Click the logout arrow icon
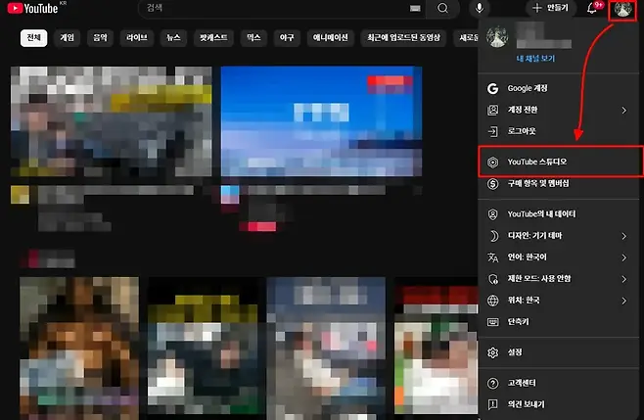Image resolution: width=644 pixels, height=420 pixels. click(x=493, y=131)
